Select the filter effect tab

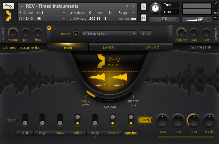78,133
